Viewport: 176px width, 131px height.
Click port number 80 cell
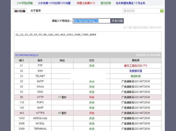[21, 97]
